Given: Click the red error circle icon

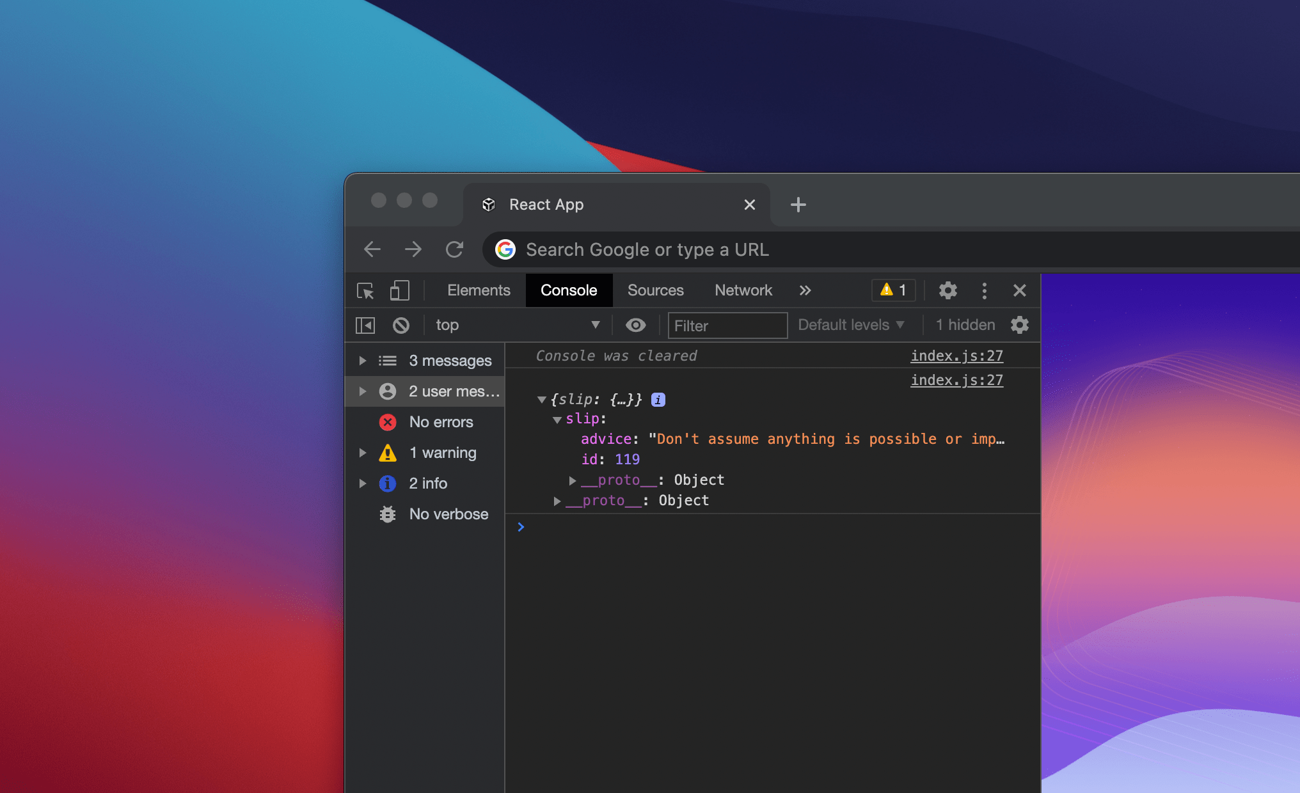Looking at the screenshot, I should pos(388,422).
